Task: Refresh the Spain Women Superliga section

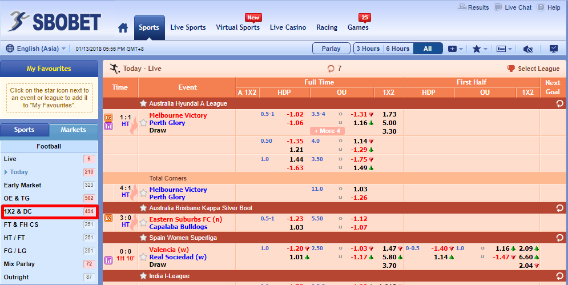Action: [x=559, y=238]
